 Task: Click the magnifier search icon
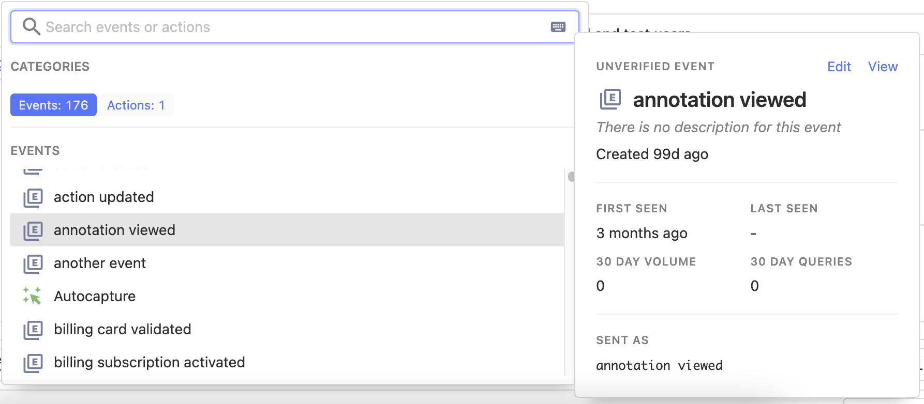coord(31,27)
